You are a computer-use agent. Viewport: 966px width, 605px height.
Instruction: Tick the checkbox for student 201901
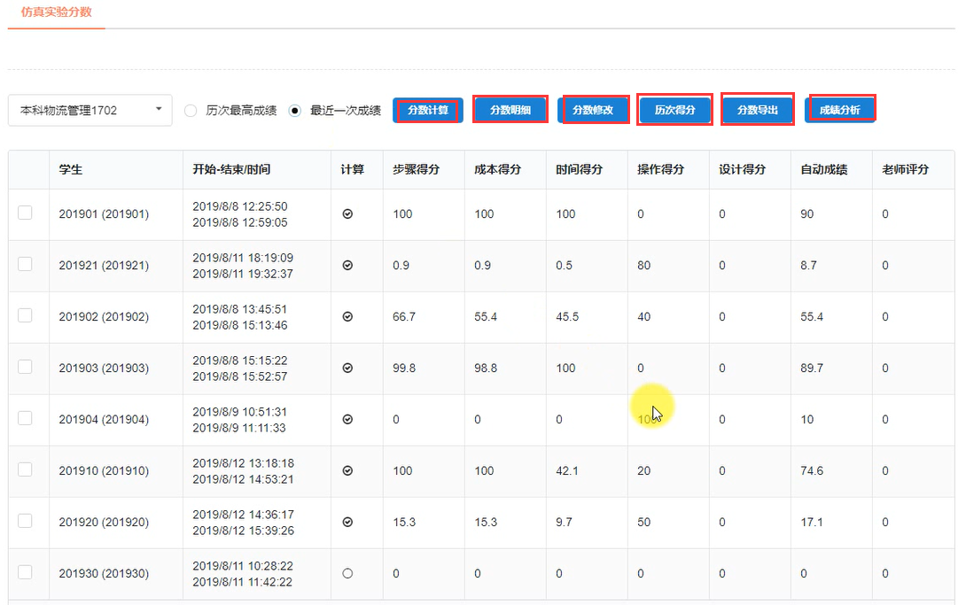coord(25,213)
